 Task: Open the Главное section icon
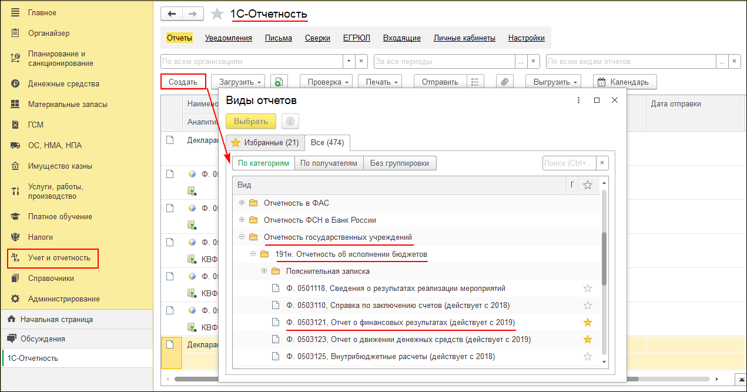pyautogui.click(x=15, y=12)
